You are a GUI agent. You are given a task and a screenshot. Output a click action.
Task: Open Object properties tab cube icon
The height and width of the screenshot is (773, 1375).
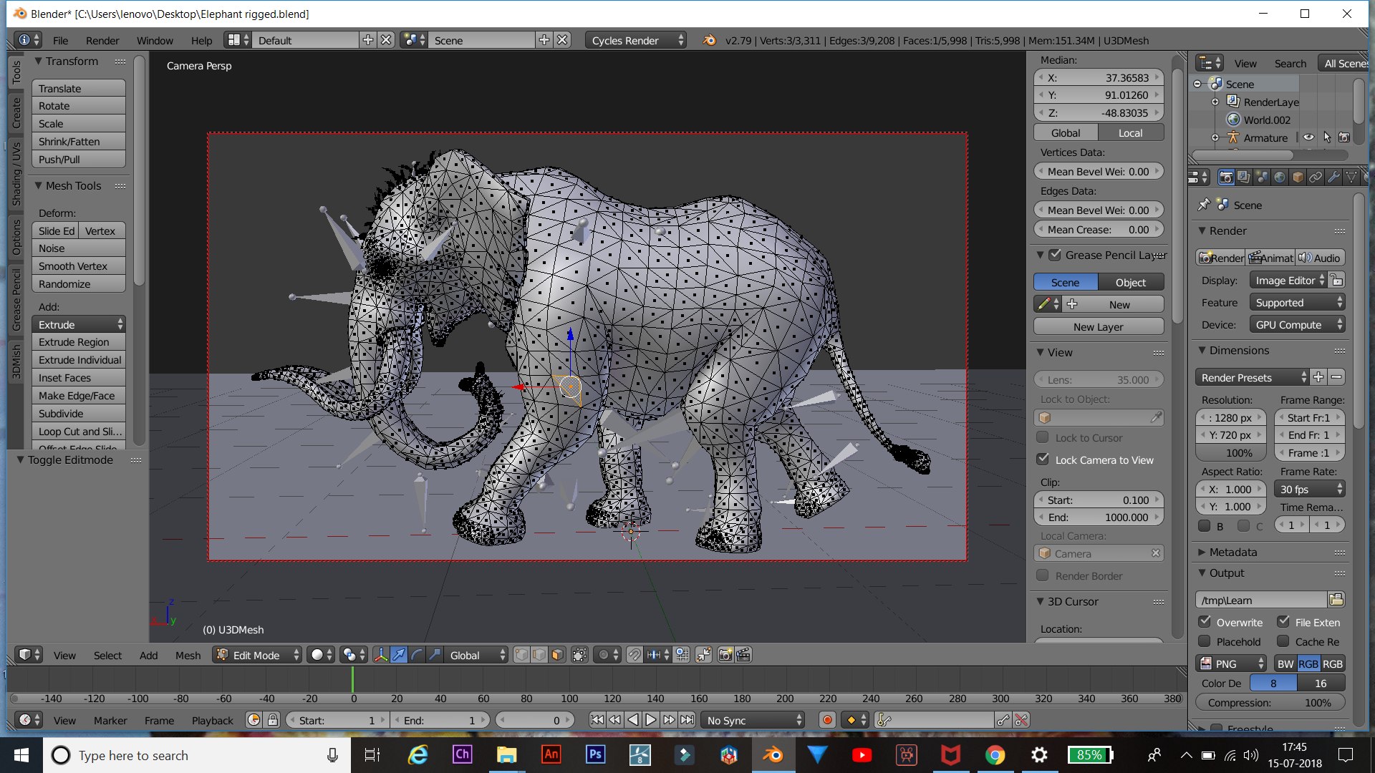pos(1298,177)
